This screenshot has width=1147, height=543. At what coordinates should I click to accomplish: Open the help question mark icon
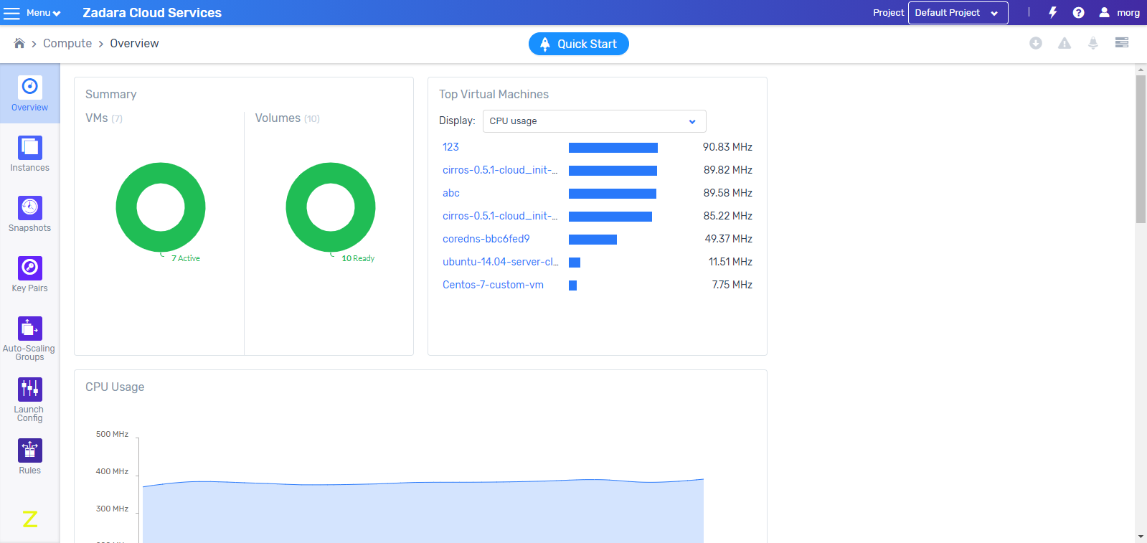point(1078,12)
